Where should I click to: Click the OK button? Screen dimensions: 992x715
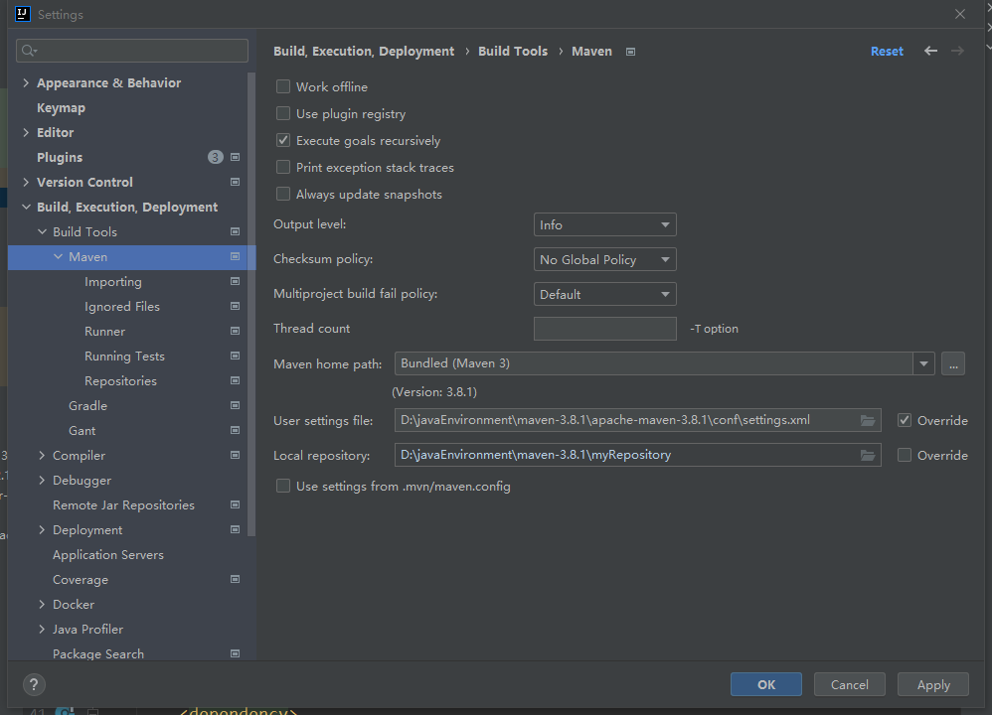766,684
